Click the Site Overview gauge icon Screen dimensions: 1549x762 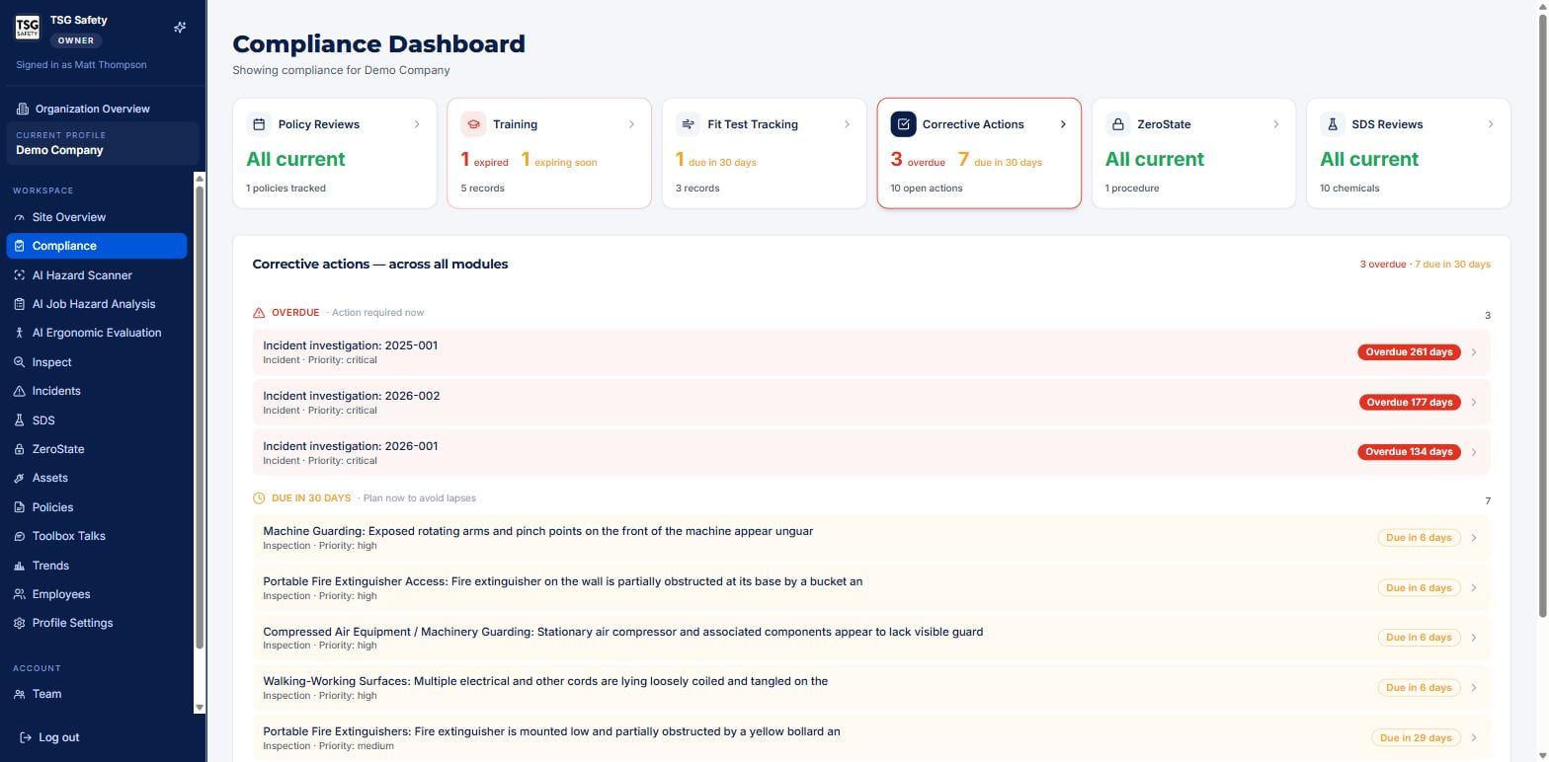point(19,217)
